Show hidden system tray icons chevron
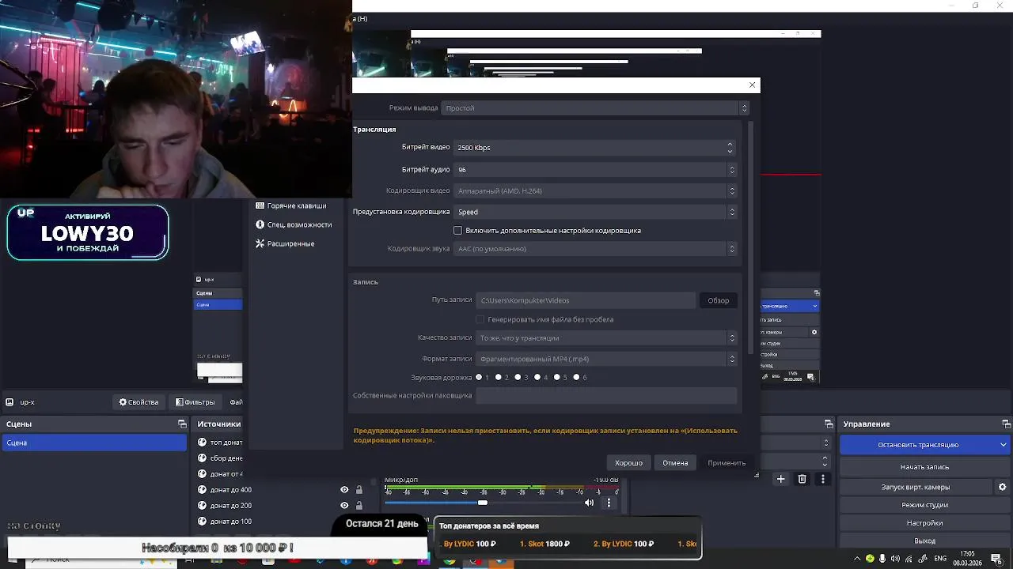 pos(857,559)
